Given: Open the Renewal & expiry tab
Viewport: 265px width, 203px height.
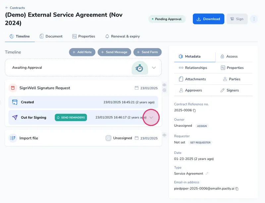Looking at the screenshot, I should tap(123, 36).
